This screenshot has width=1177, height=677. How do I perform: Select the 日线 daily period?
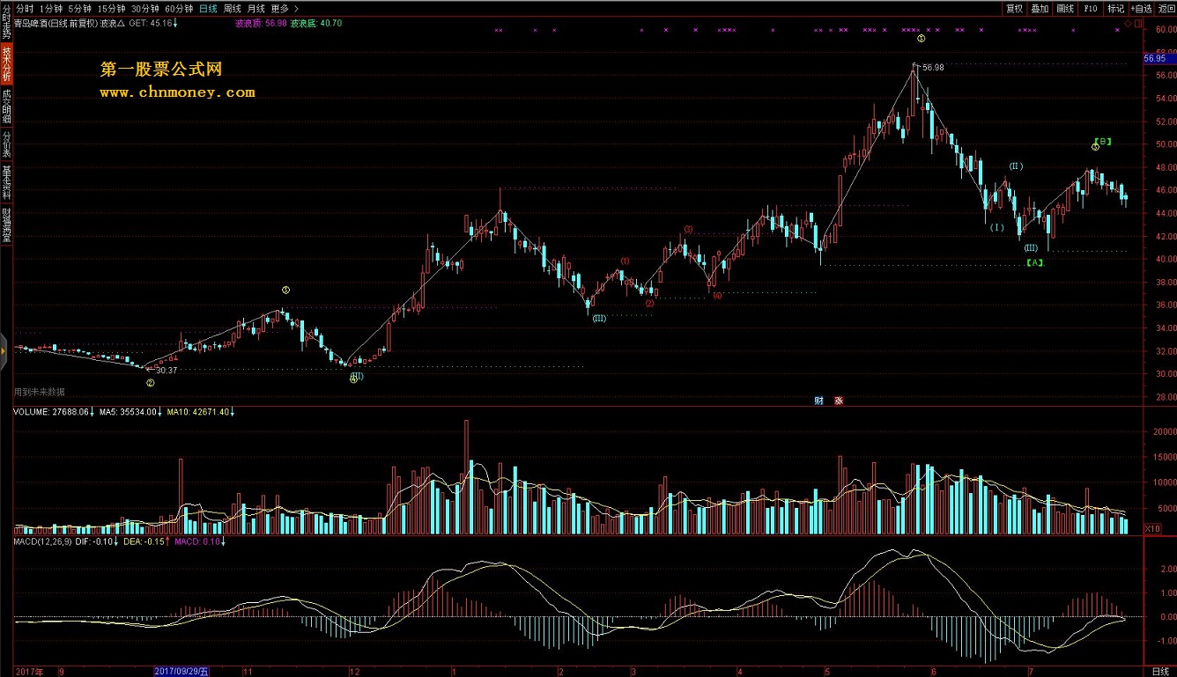tap(208, 8)
